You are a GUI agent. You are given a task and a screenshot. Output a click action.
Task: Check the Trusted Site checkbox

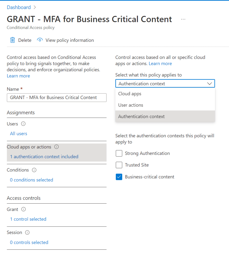point(119,165)
